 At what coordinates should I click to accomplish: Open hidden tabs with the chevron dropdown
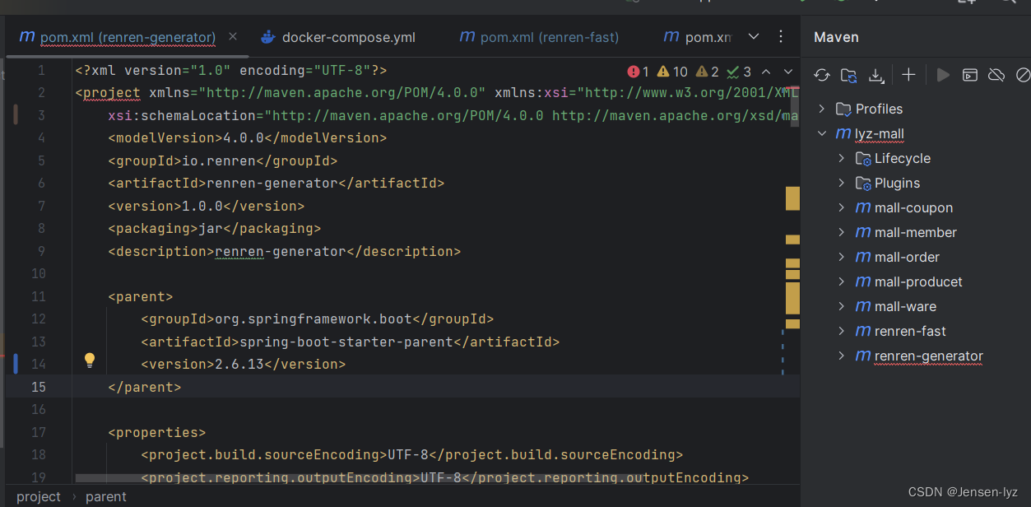tap(754, 36)
